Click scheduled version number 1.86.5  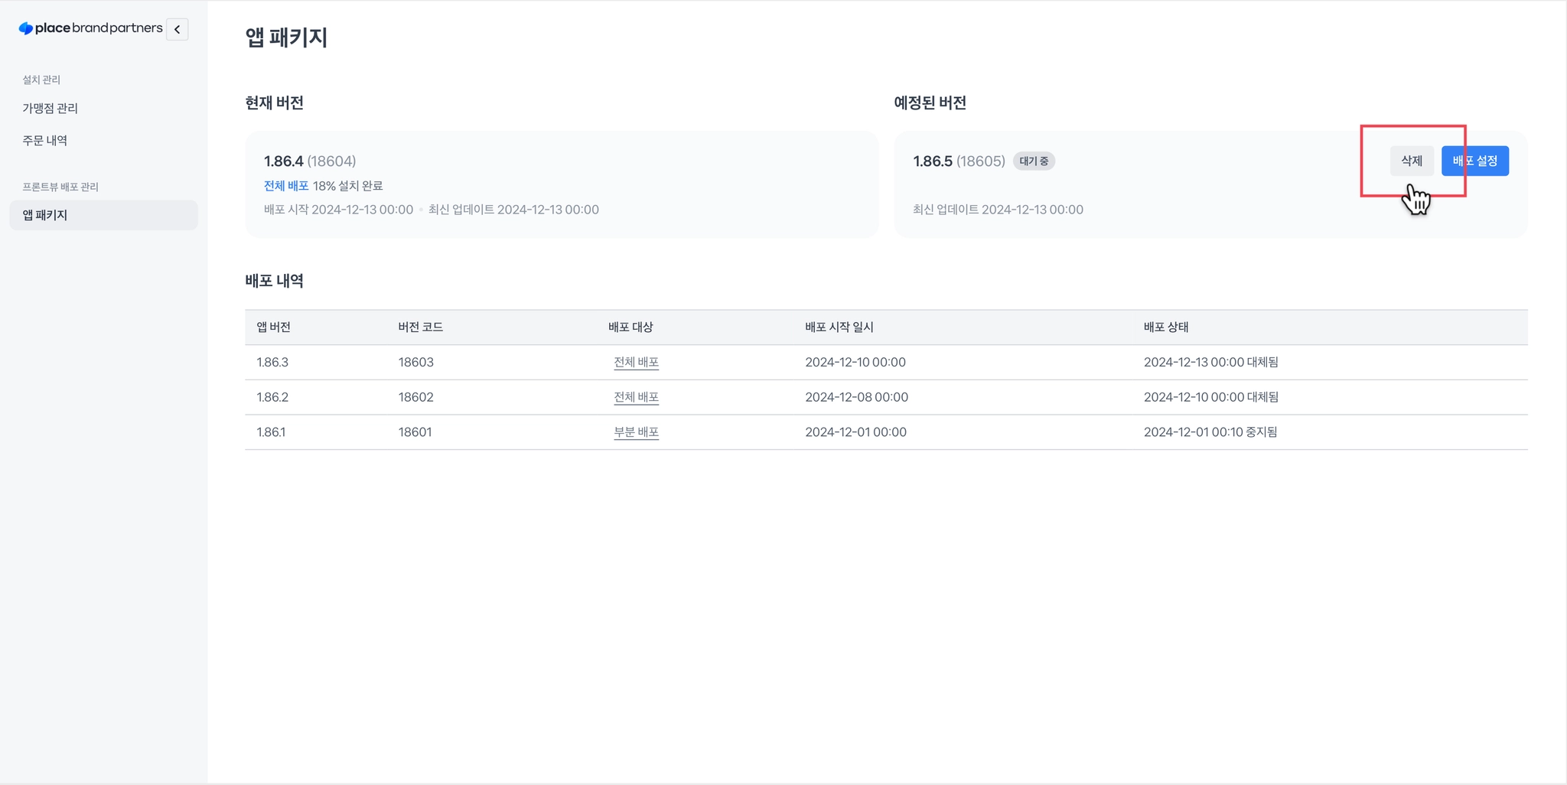point(933,161)
